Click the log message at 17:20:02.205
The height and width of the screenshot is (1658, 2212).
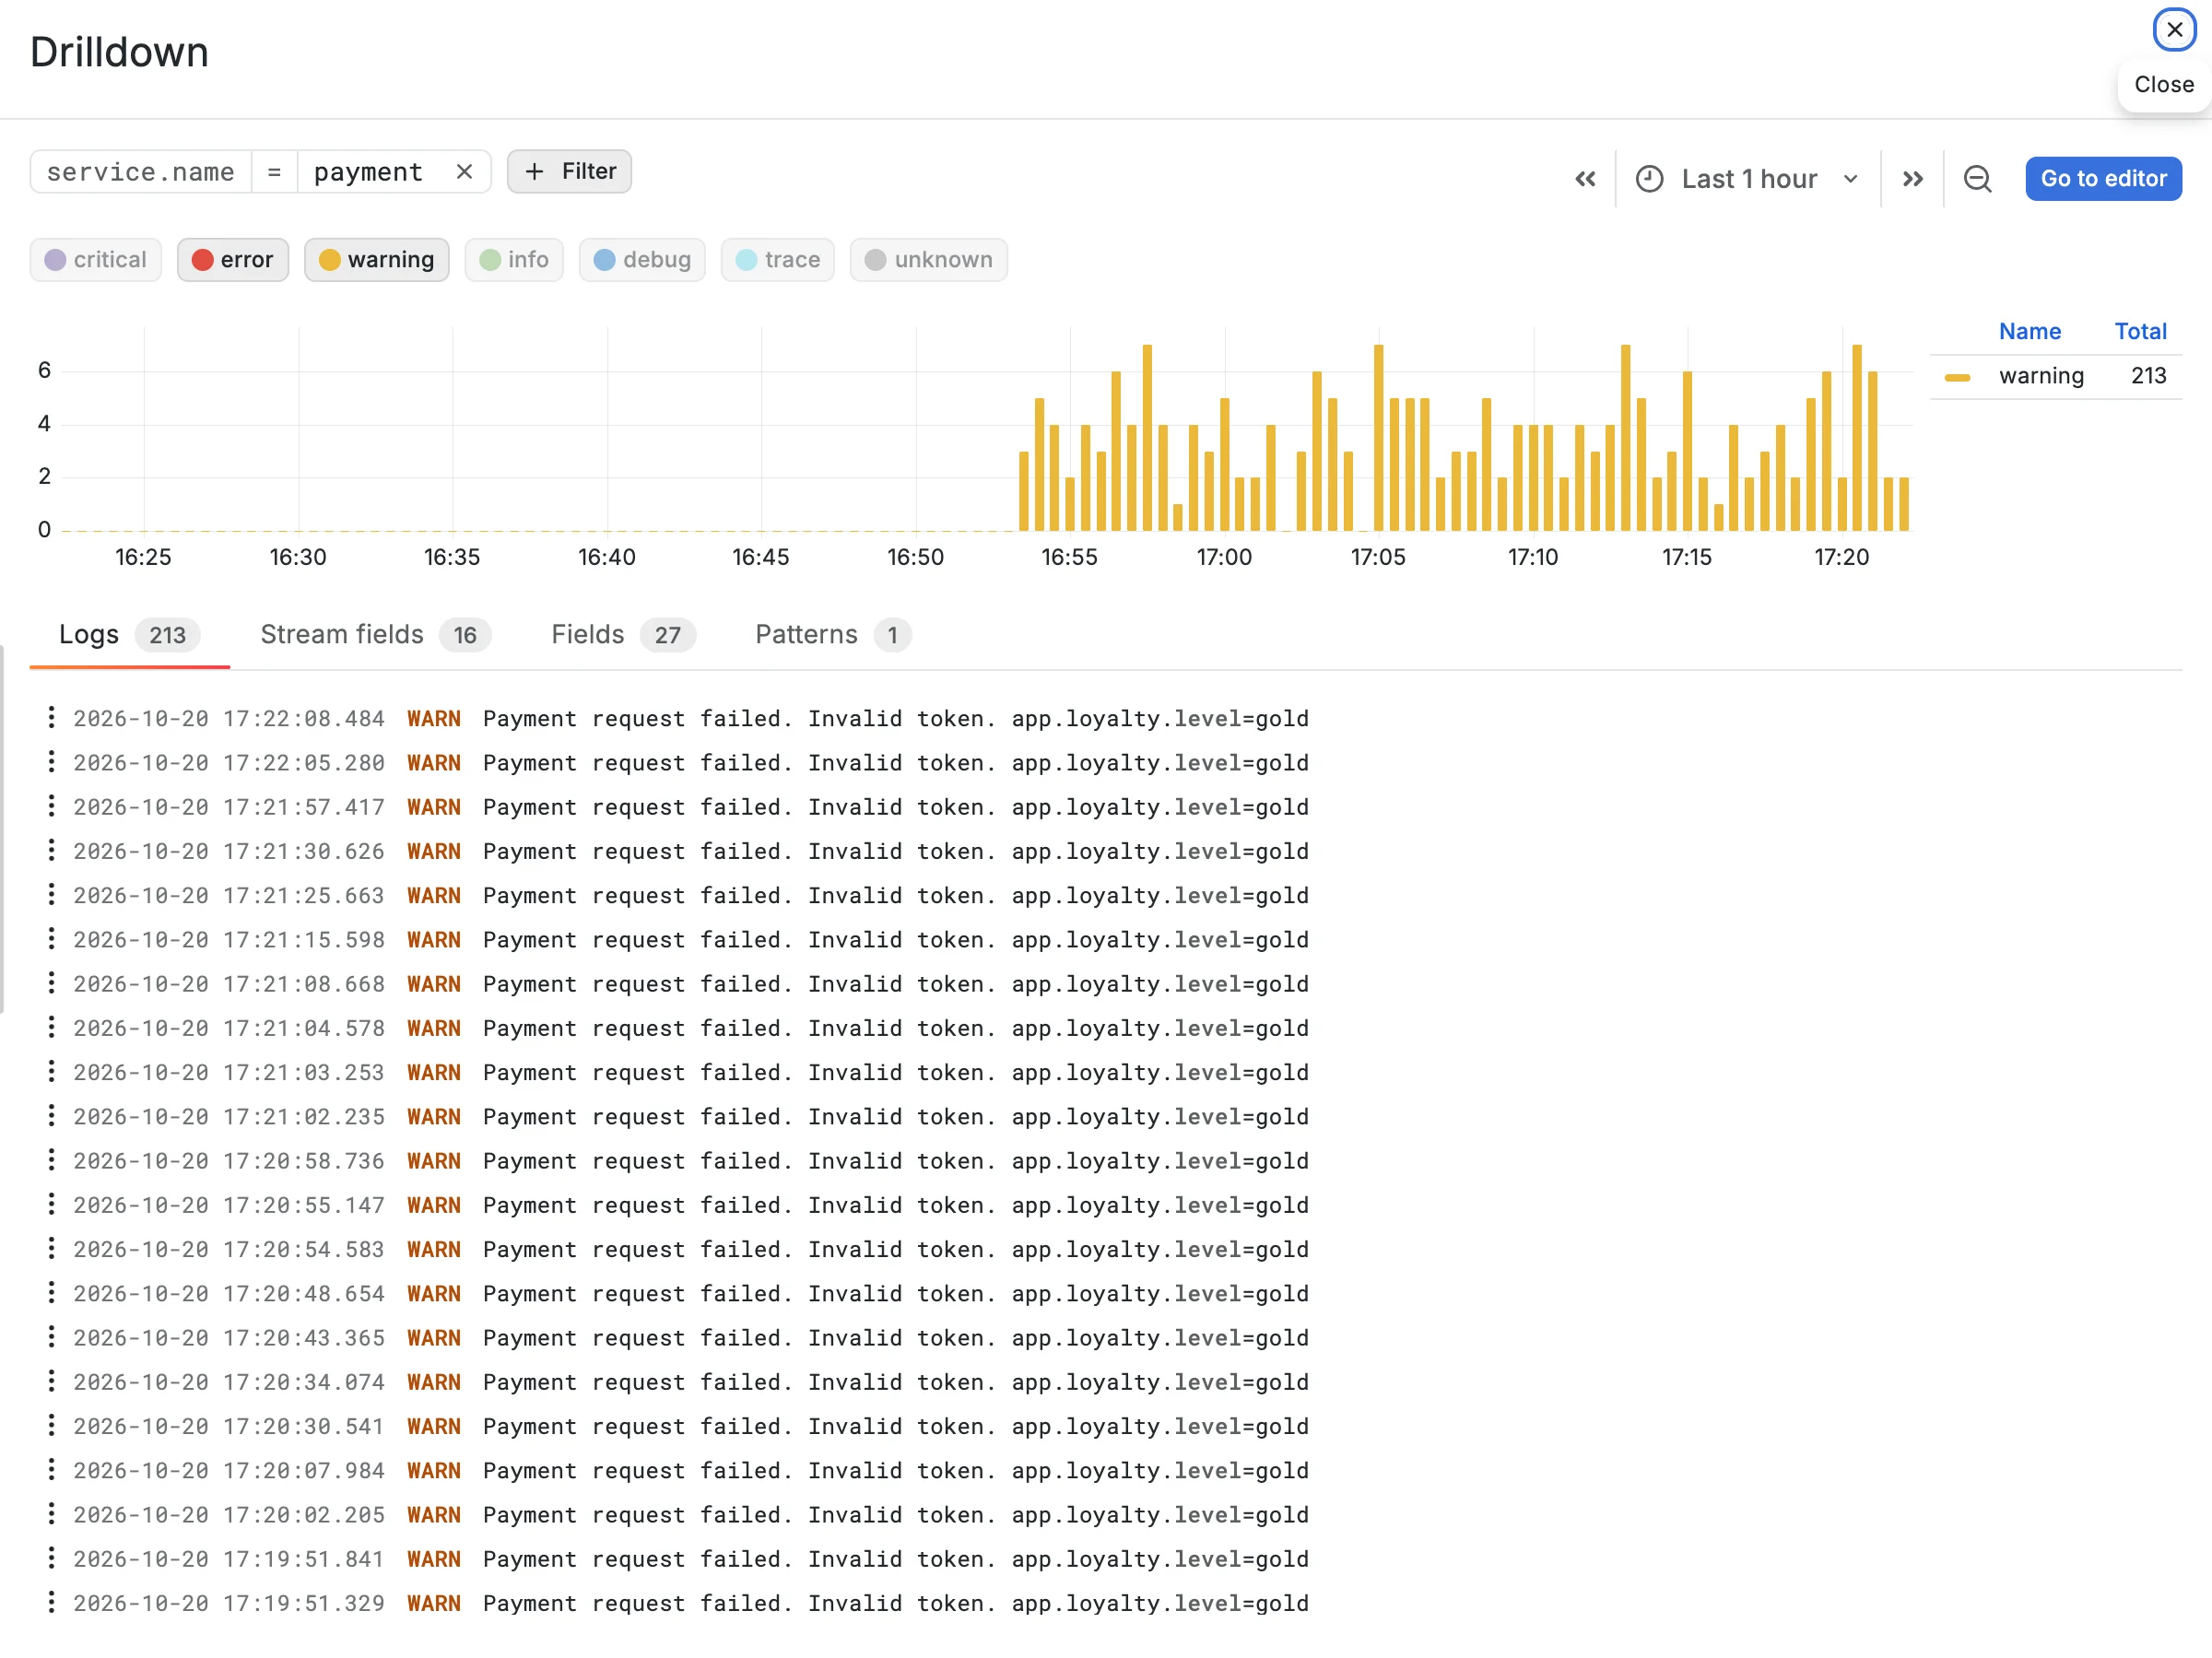(x=895, y=1514)
